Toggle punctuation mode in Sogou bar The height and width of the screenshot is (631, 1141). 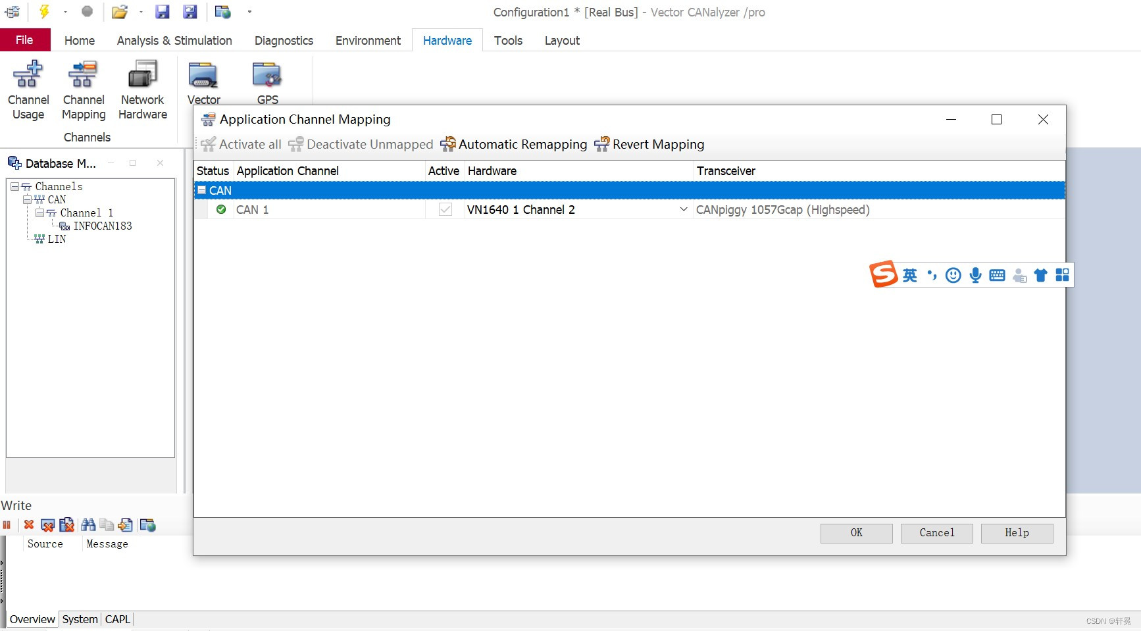[x=932, y=275]
